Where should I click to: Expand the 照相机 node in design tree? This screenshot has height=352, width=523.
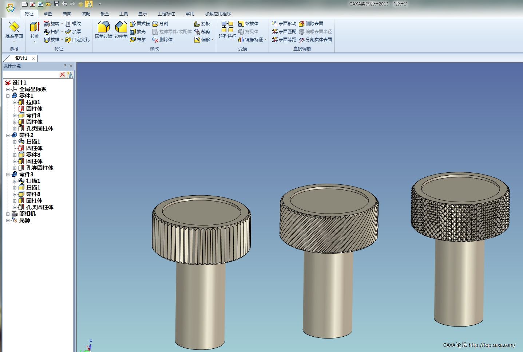[8, 214]
